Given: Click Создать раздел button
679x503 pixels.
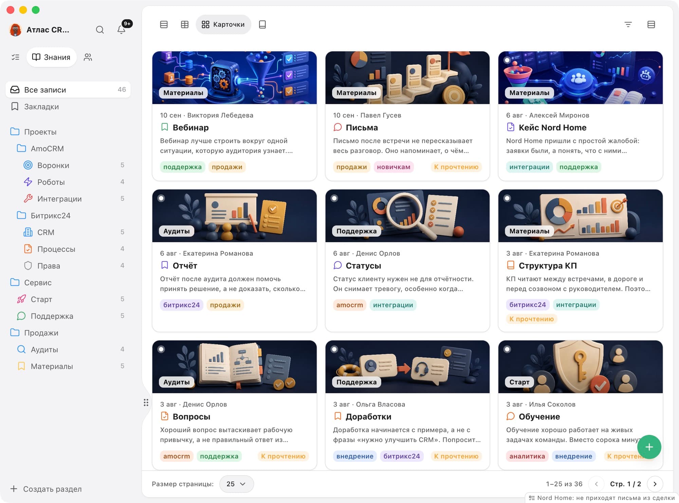Looking at the screenshot, I should (46, 489).
